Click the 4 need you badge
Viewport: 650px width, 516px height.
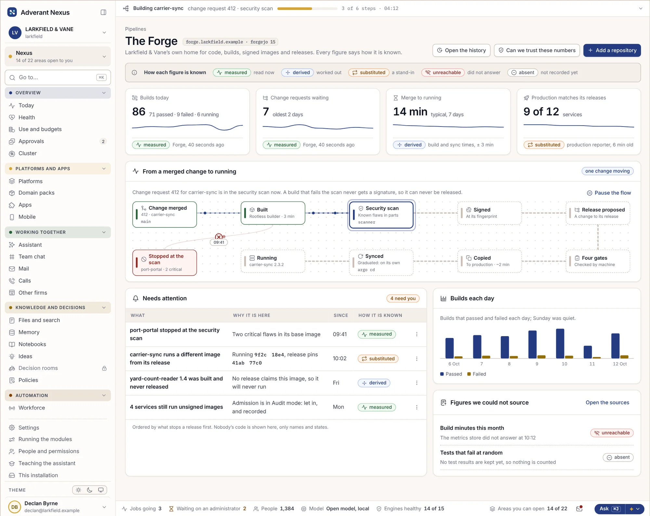tap(403, 298)
